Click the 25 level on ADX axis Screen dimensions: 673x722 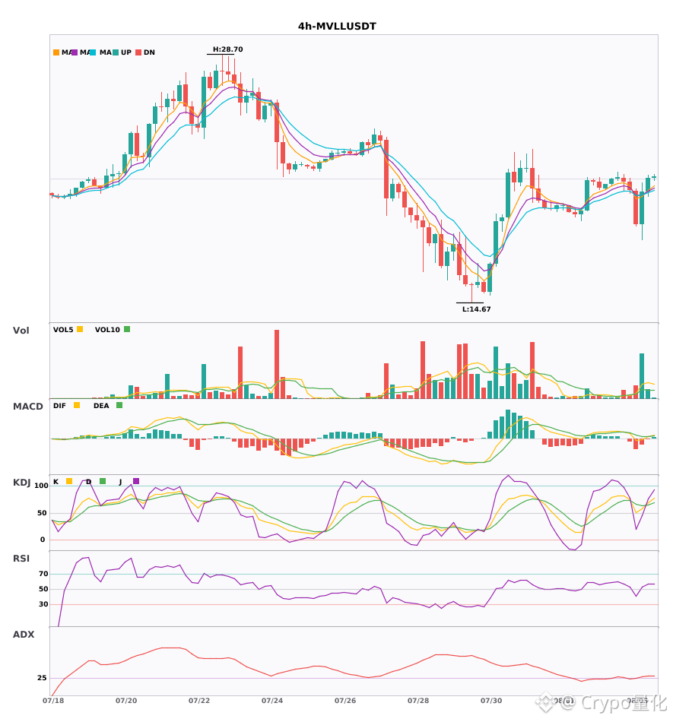pyautogui.click(x=42, y=678)
